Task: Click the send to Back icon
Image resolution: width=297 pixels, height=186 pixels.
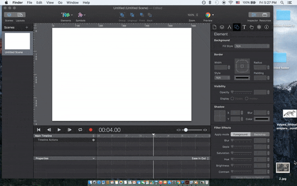Action: [149, 15]
